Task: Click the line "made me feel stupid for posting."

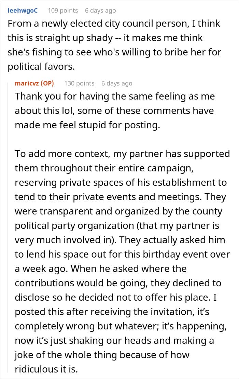Action: 87,125
